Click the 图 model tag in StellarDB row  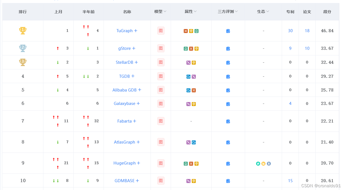point(161,62)
